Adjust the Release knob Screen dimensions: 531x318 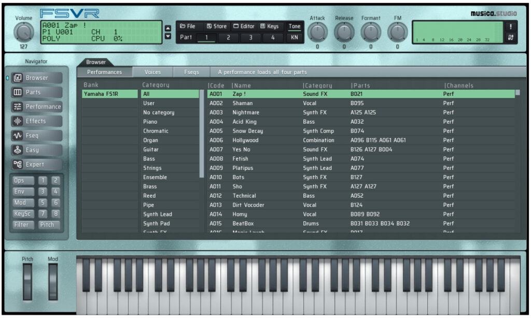pyautogui.click(x=344, y=33)
